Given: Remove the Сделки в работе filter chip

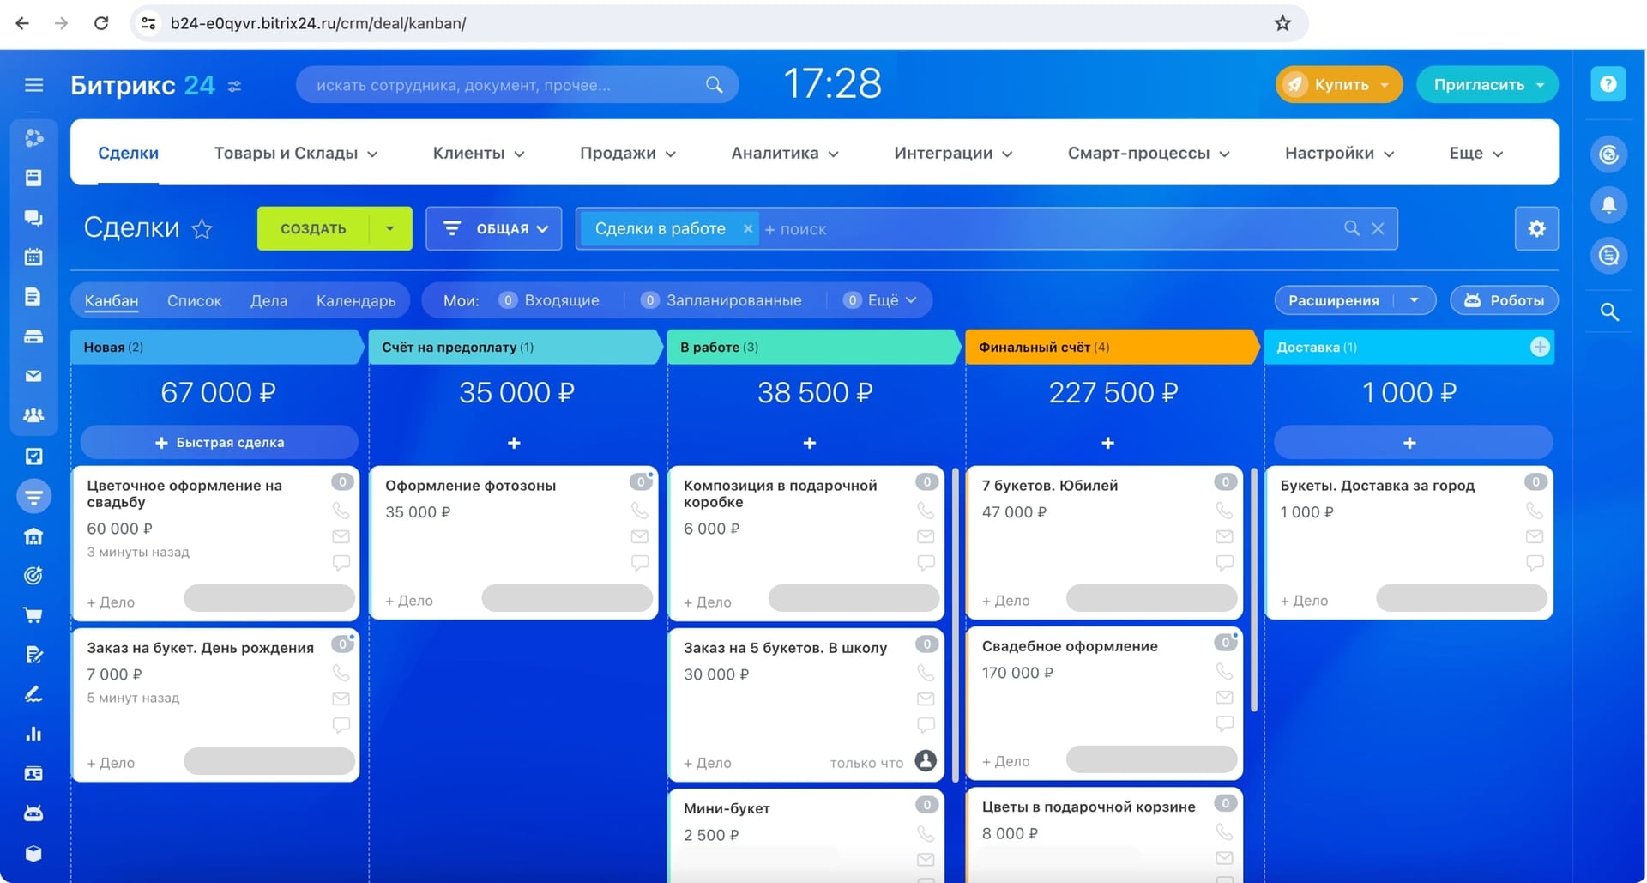Looking at the screenshot, I should [x=748, y=228].
